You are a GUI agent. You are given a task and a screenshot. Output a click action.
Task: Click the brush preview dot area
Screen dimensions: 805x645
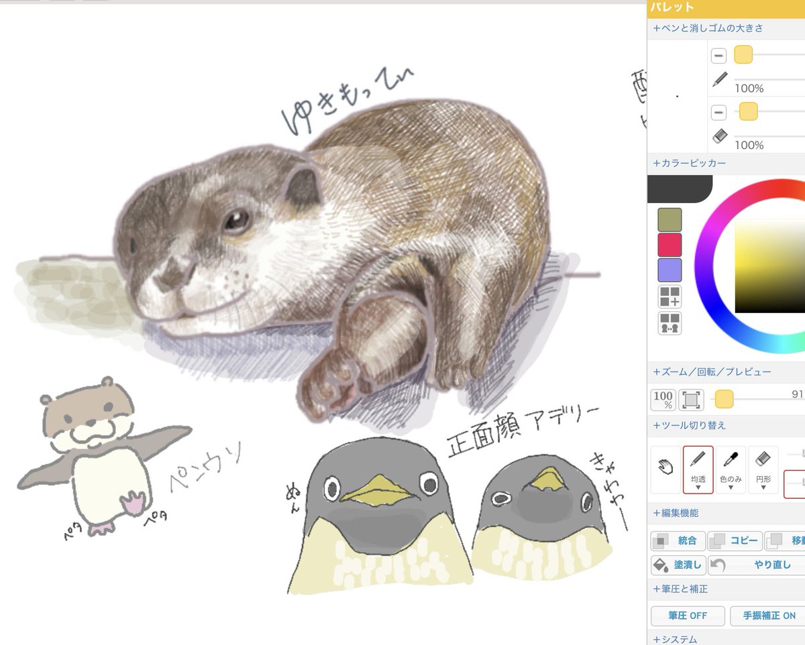point(678,96)
